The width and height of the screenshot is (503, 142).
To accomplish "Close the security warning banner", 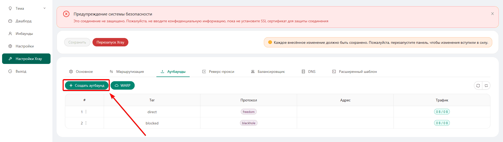I will pyautogui.click(x=493, y=14).
